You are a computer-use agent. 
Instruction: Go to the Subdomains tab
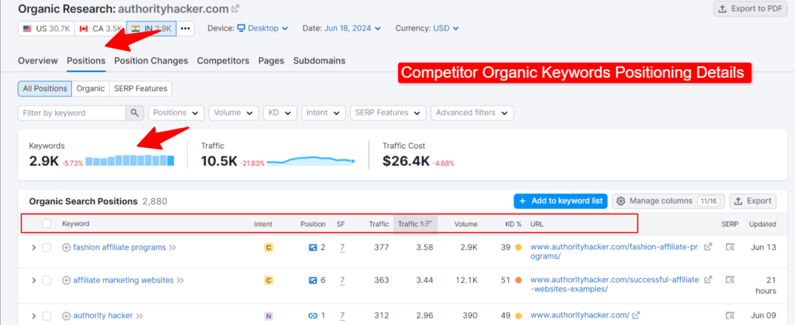pos(319,61)
